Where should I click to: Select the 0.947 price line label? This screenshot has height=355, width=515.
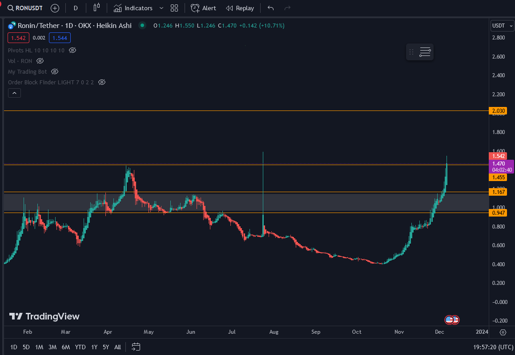pos(498,213)
